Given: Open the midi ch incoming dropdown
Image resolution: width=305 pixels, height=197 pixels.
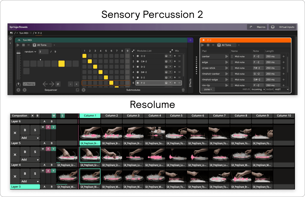Looking at the screenshot, I should click(x=258, y=89).
